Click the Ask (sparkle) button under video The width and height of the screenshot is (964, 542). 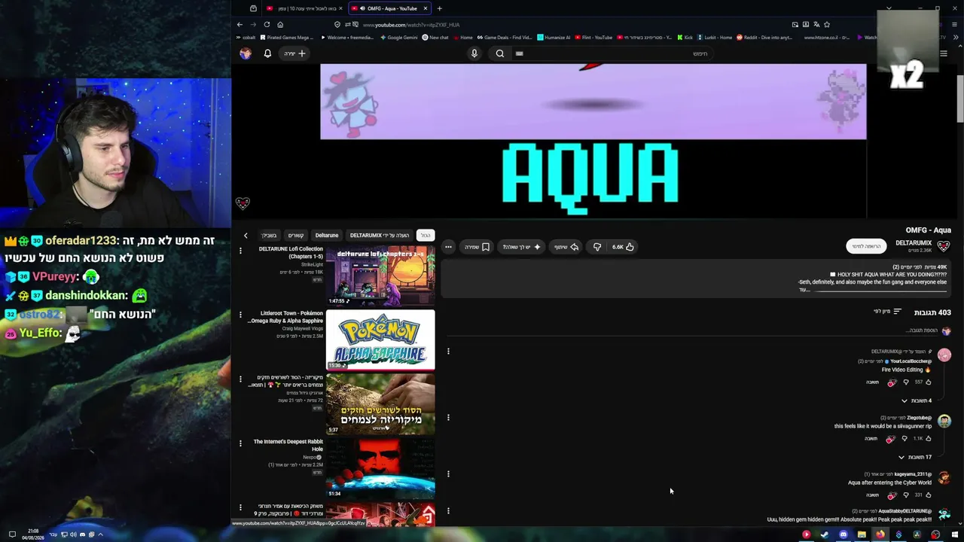click(x=522, y=247)
